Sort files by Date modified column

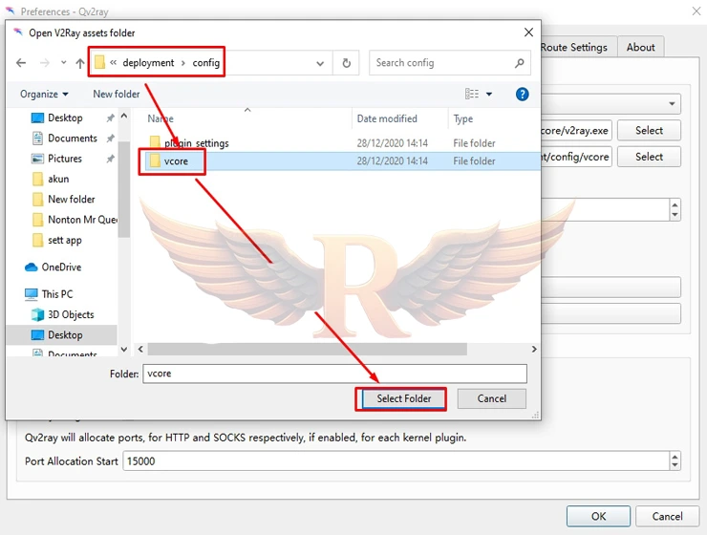[387, 118]
